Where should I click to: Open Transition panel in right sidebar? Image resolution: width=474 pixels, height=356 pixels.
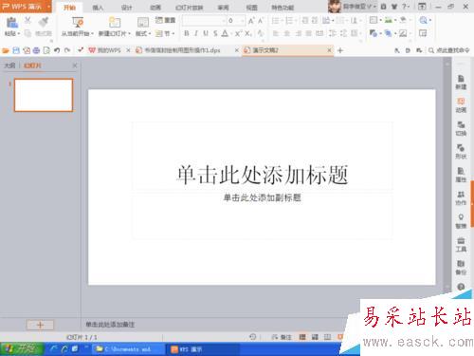point(461,128)
